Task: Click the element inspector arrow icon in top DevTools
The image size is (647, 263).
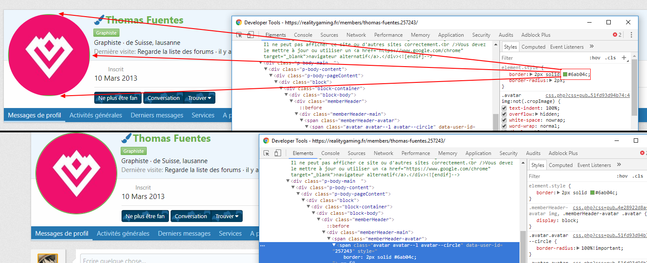Action: (x=239, y=35)
